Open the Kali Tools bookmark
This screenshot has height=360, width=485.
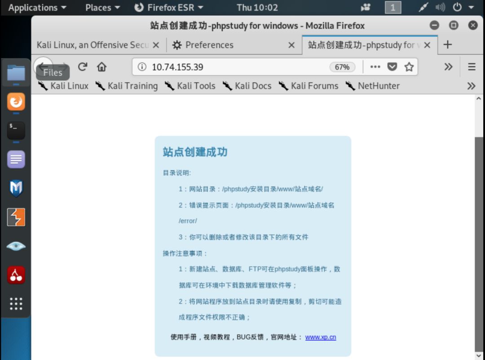[x=190, y=86]
